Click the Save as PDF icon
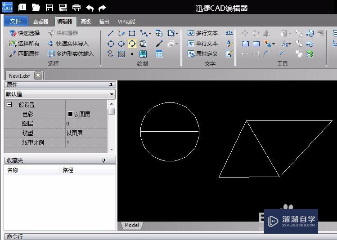The image size is (337, 240). coord(63,8)
